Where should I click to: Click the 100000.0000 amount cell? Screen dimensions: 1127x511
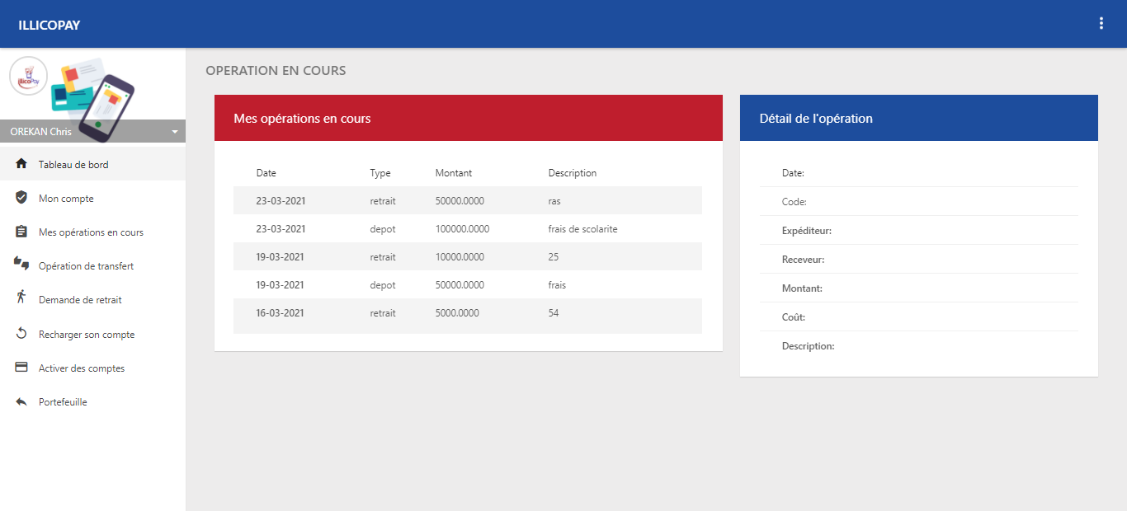(x=462, y=228)
